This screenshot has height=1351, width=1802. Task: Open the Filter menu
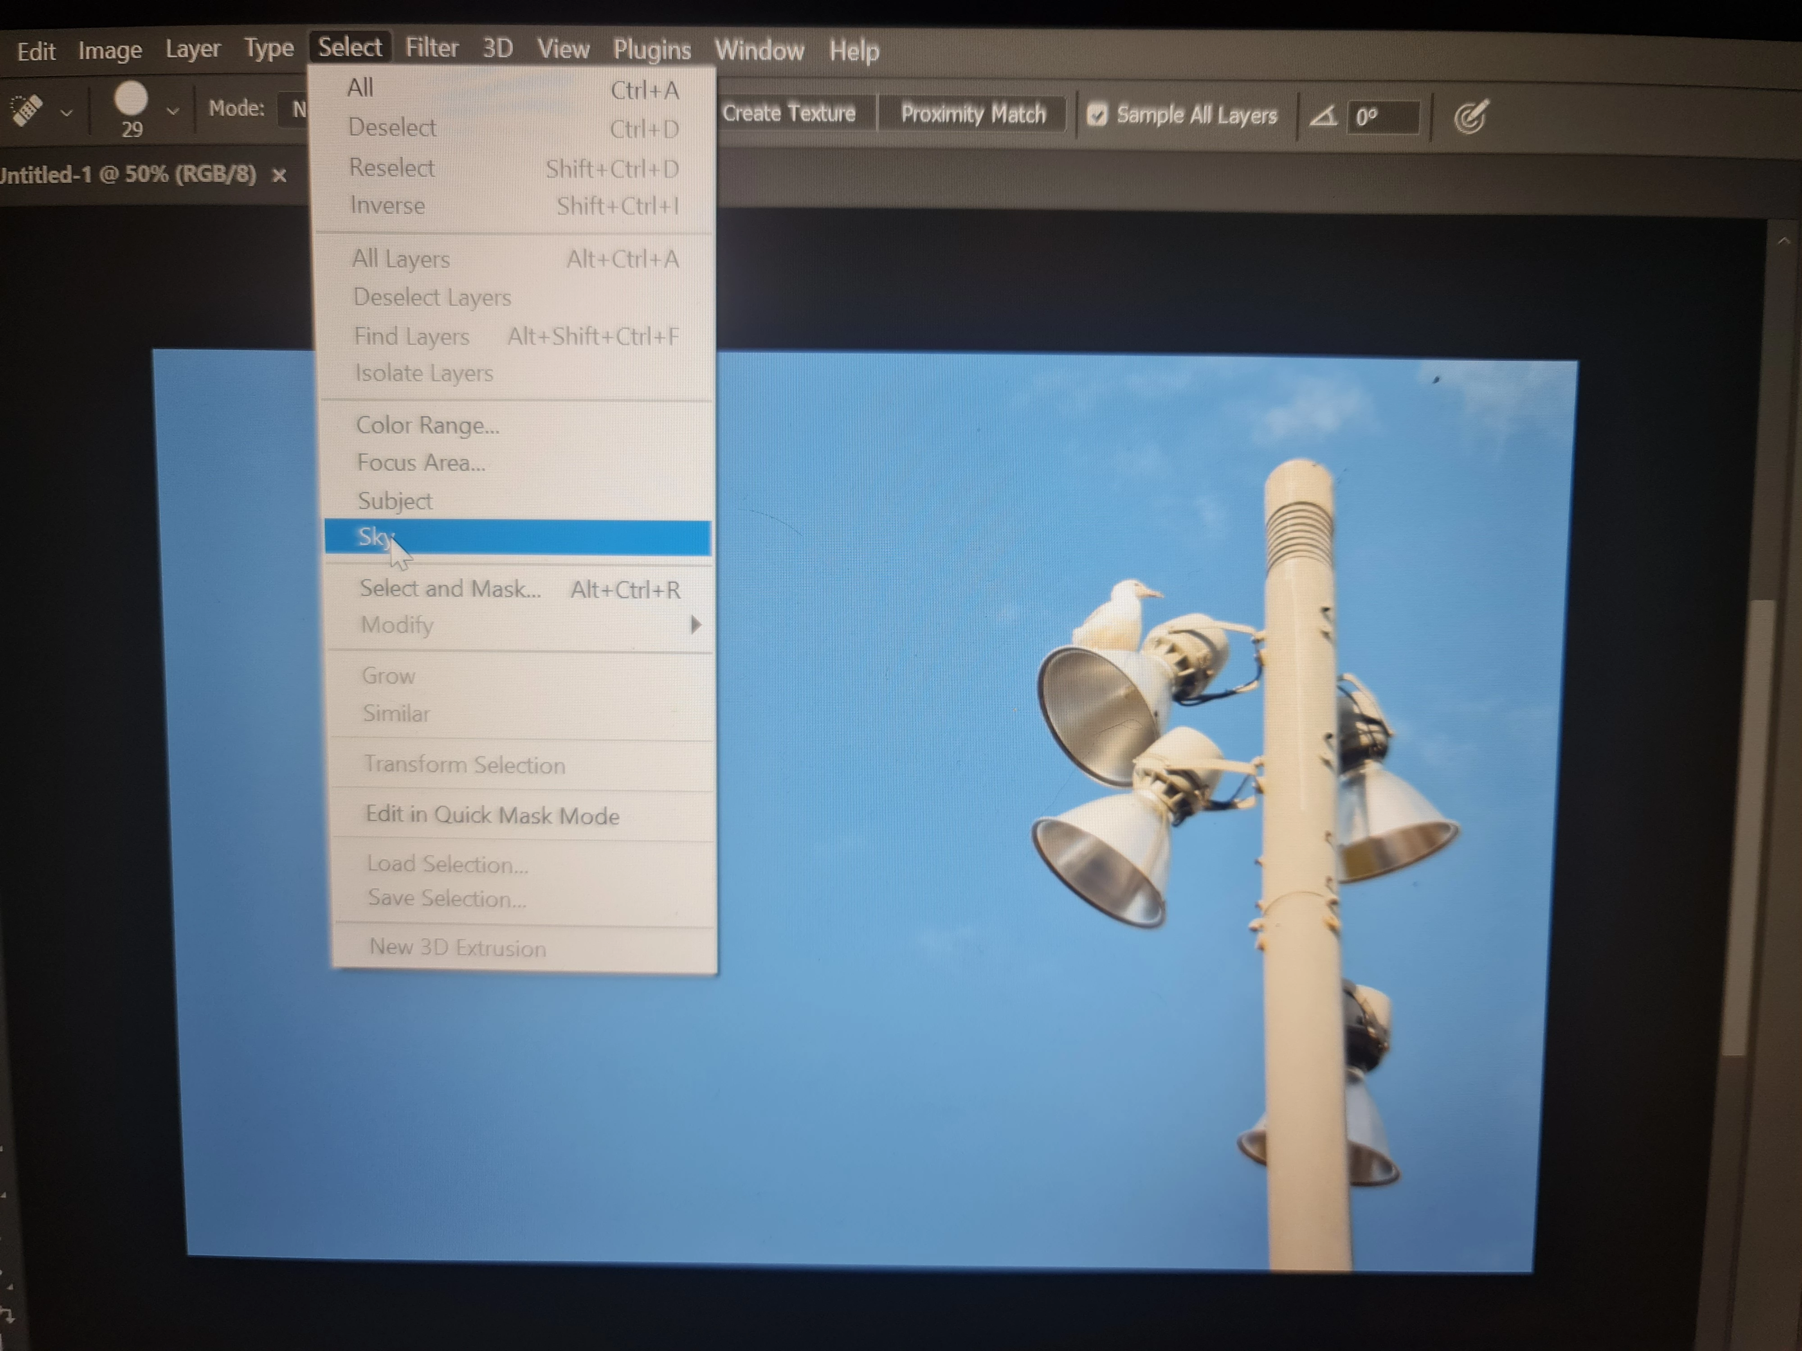point(432,48)
